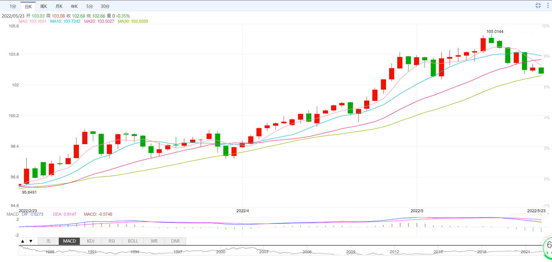This screenshot has height=262, width=552.
Task: Switch to the 1分 chart tab
Action: (13, 6)
